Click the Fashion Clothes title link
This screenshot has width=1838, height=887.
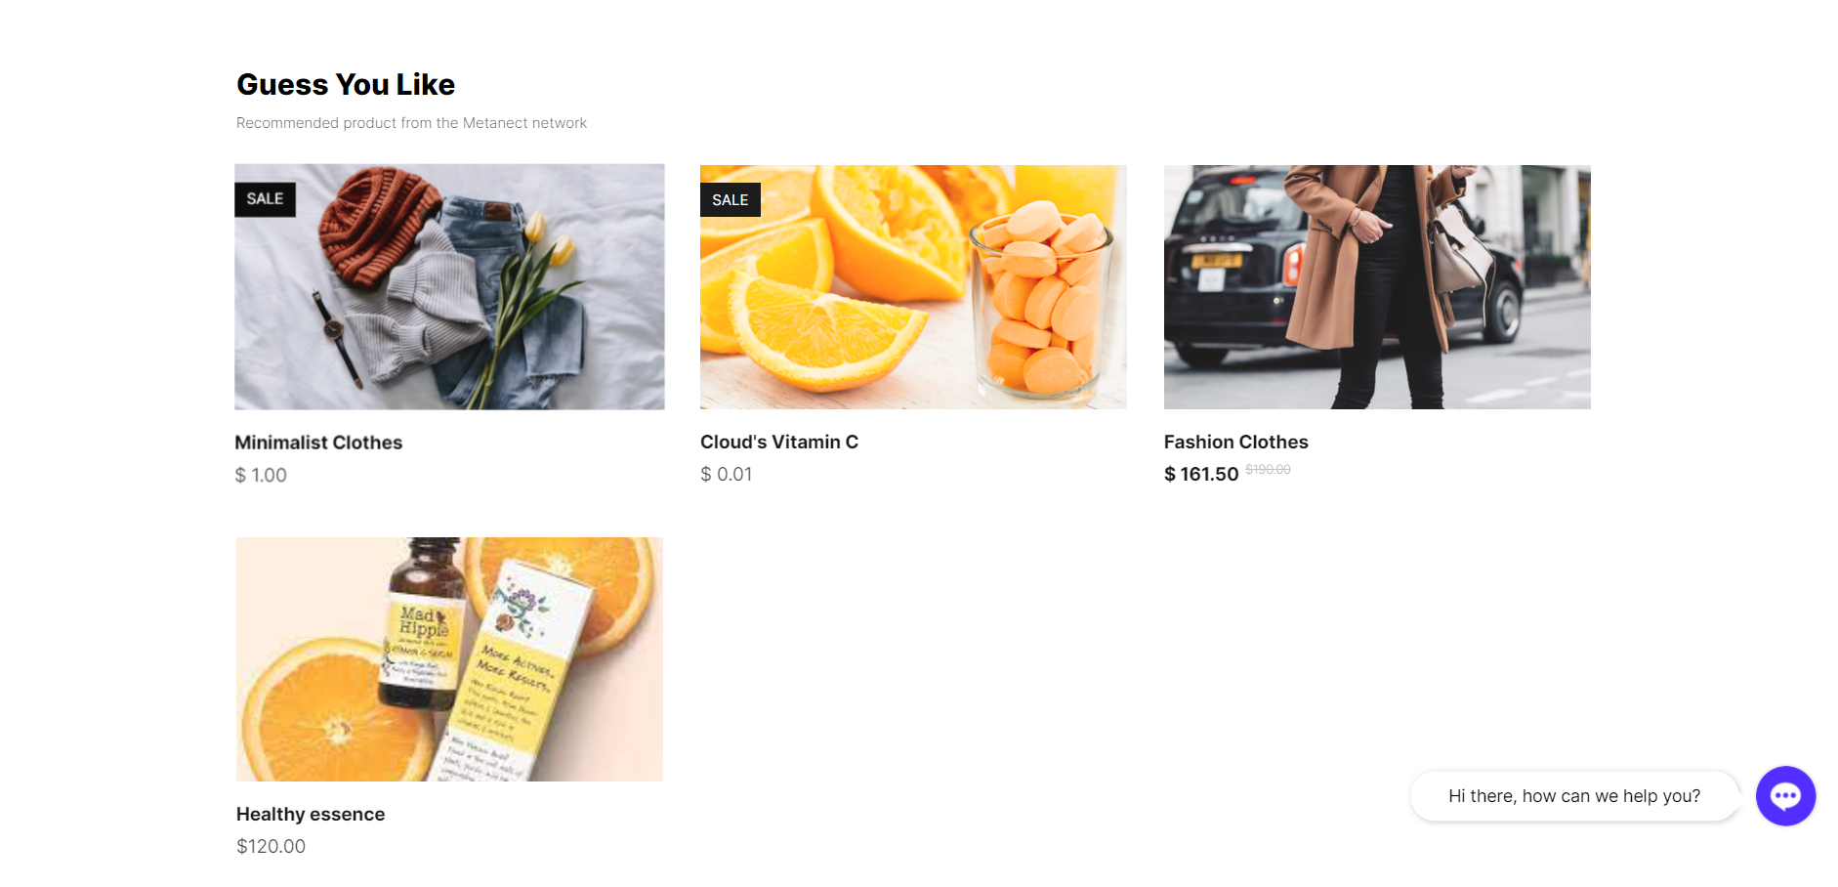point(1235,442)
